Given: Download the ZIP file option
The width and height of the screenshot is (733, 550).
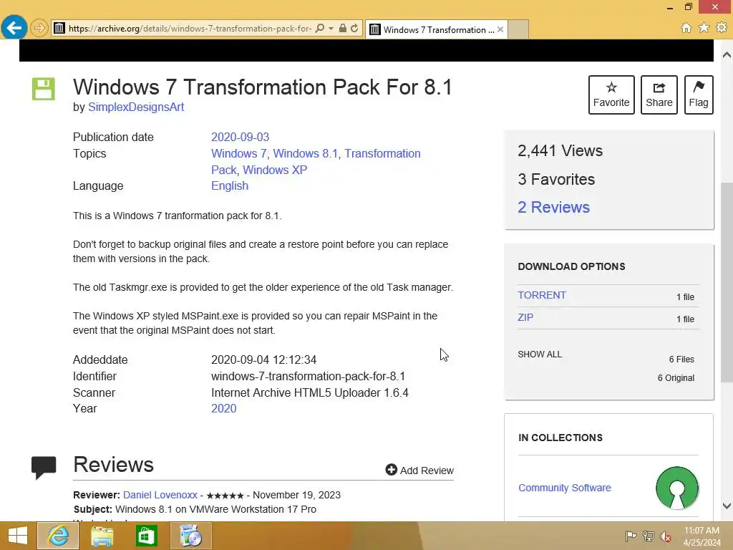Looking at the screenshot, I should point(525,317).
